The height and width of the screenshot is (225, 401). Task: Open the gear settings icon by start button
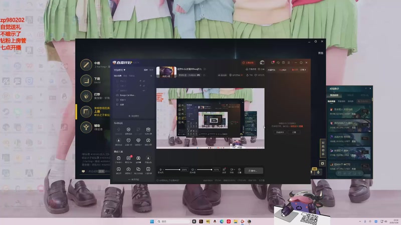240,169
